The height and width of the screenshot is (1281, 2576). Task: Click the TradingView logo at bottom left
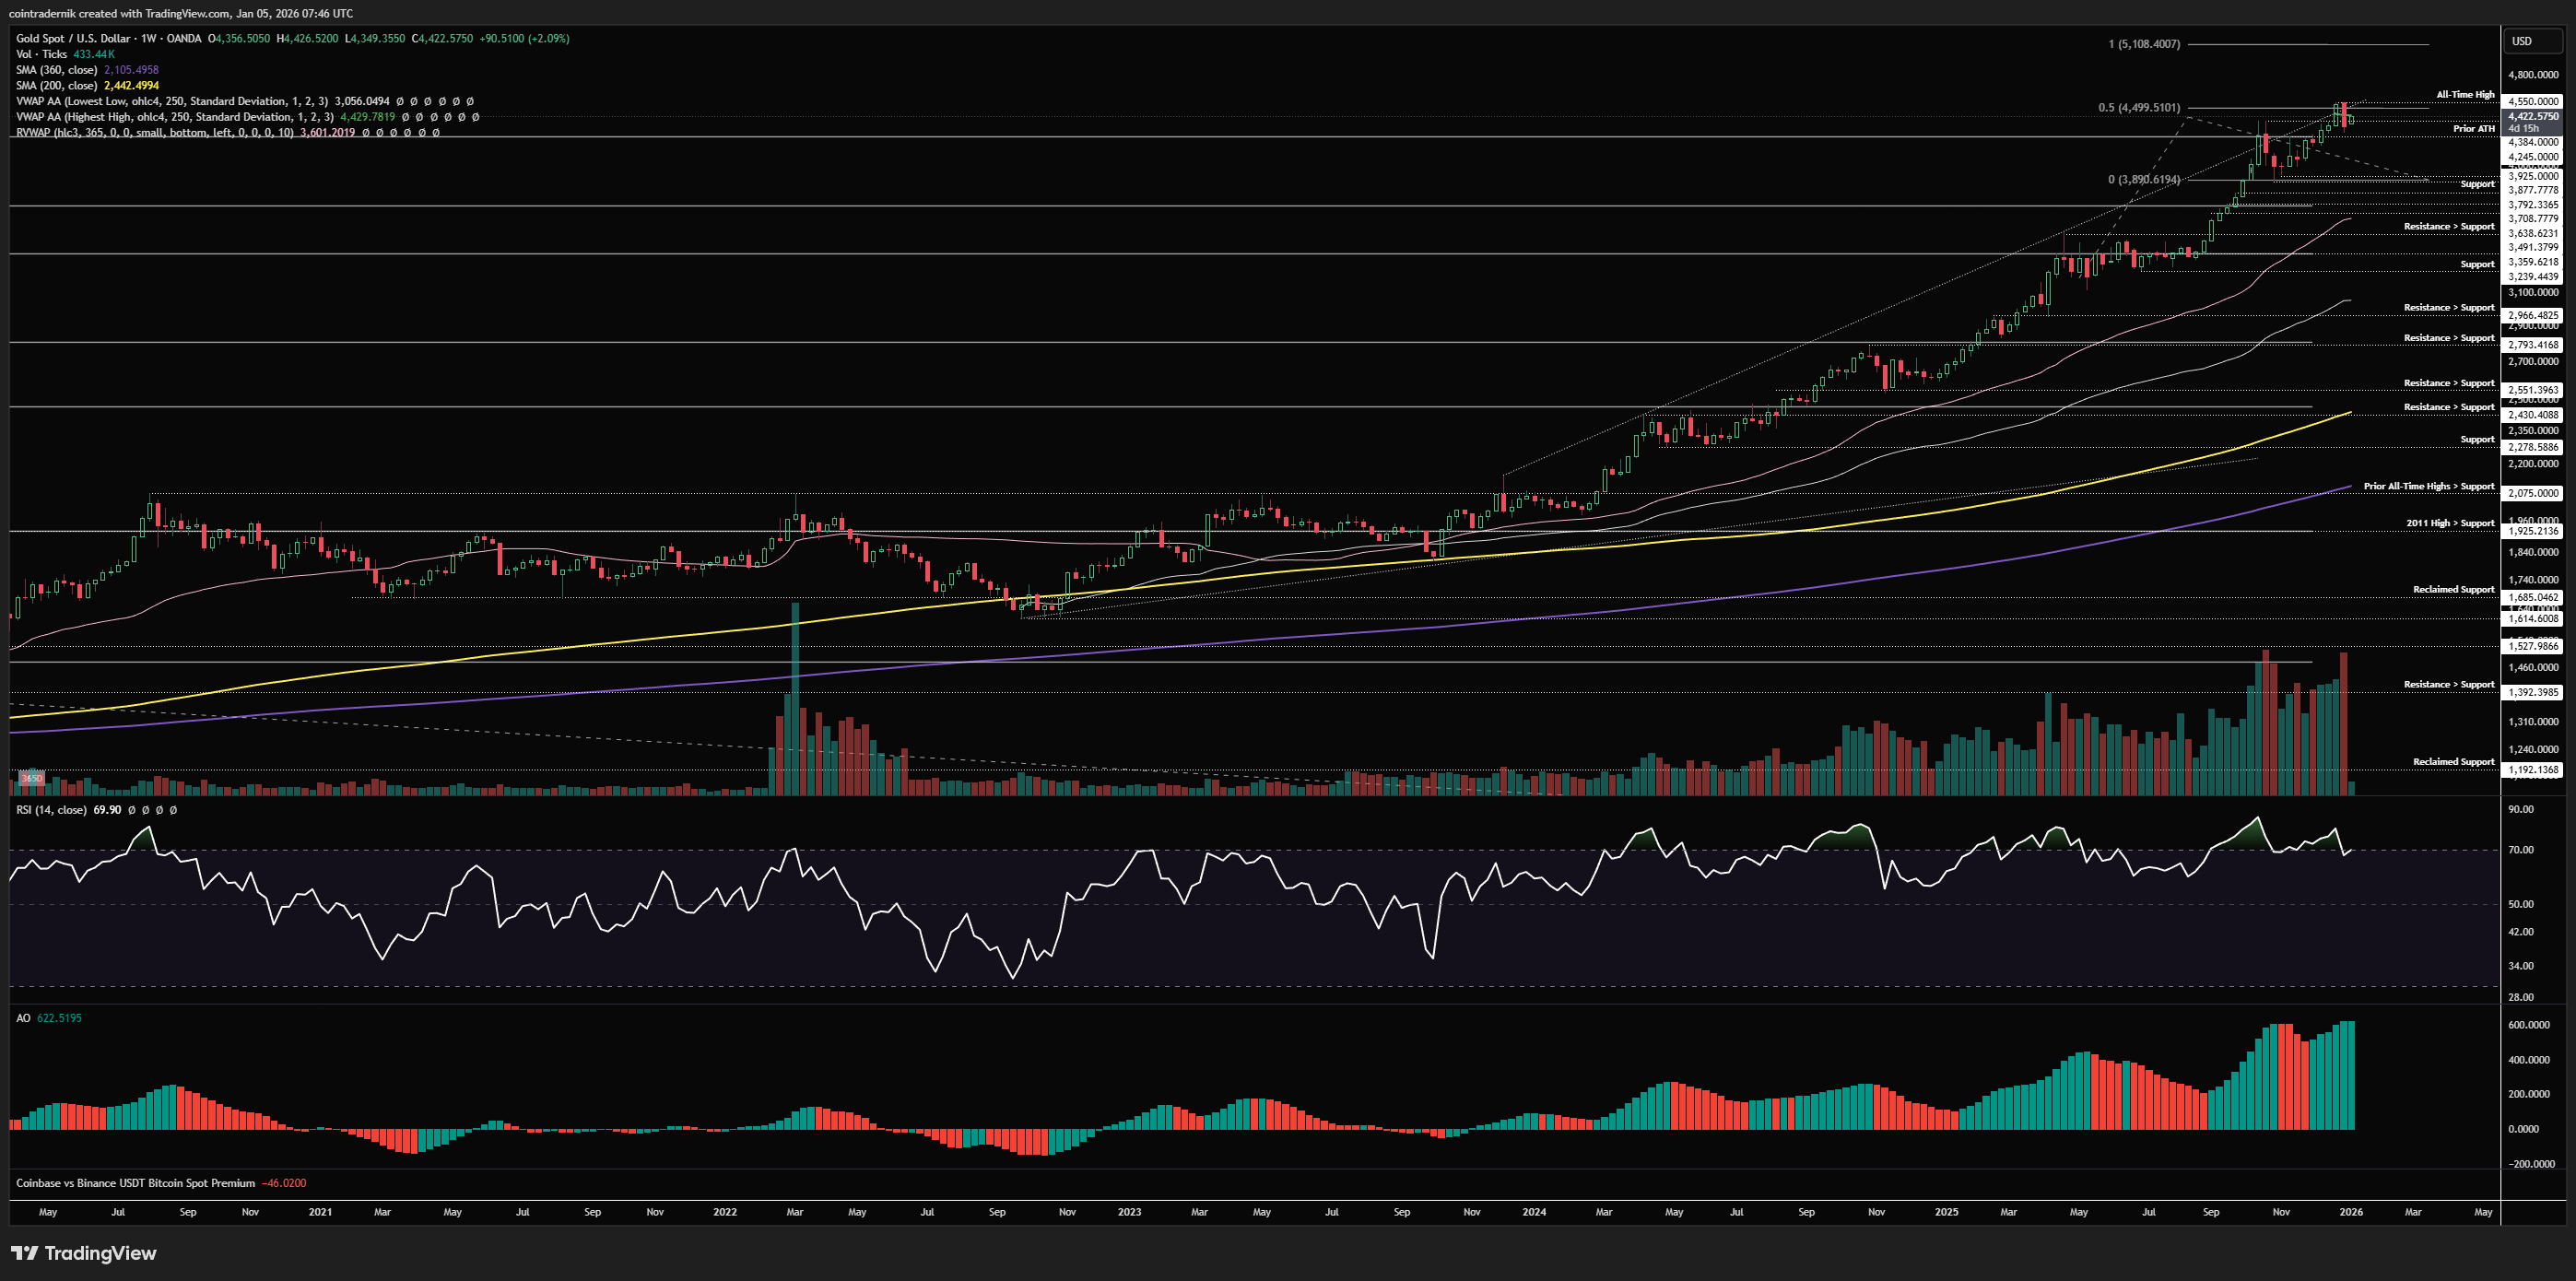pyautogui.click(x=84, y=1253)
